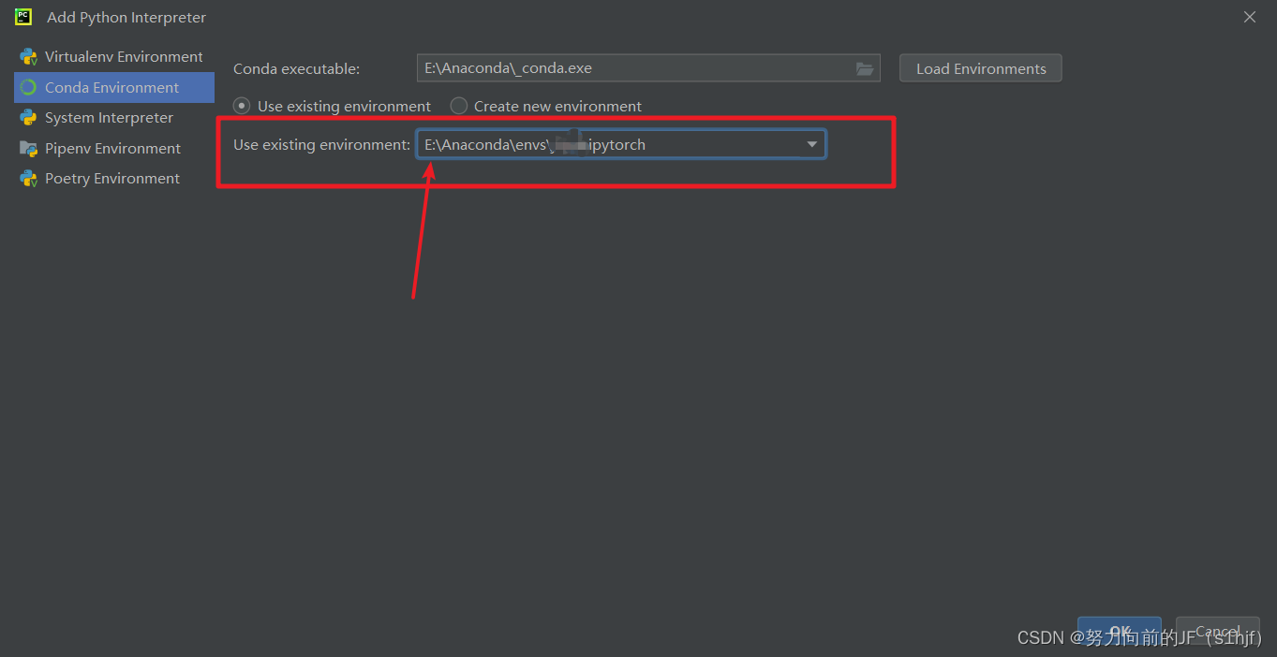Select Conda Environment in sidebar

point(114,88)
